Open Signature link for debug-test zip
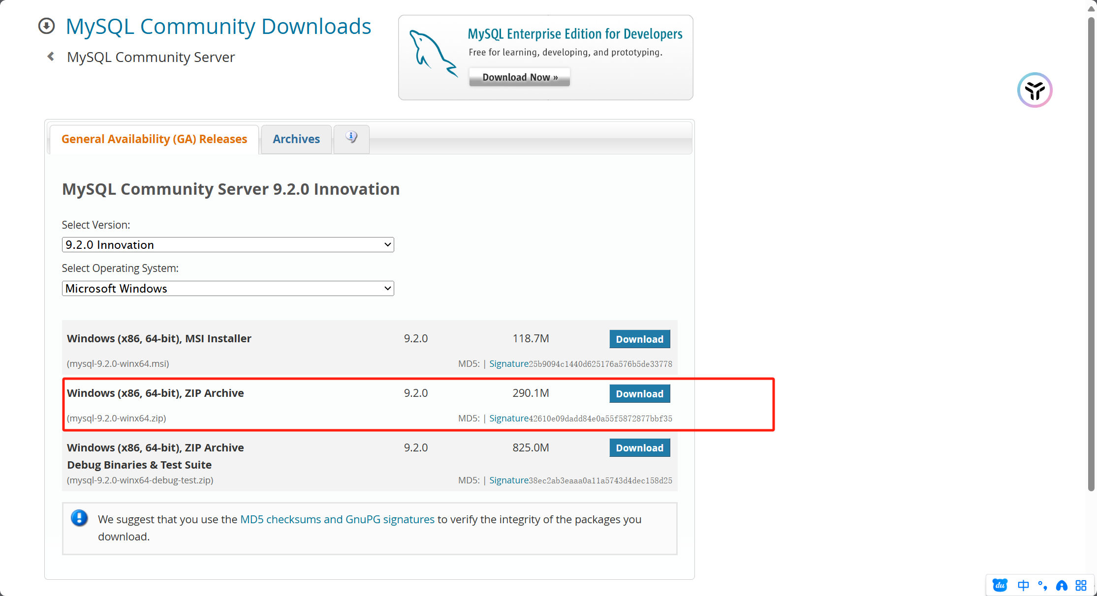1097x596 pixels. [x=508, y=480]
